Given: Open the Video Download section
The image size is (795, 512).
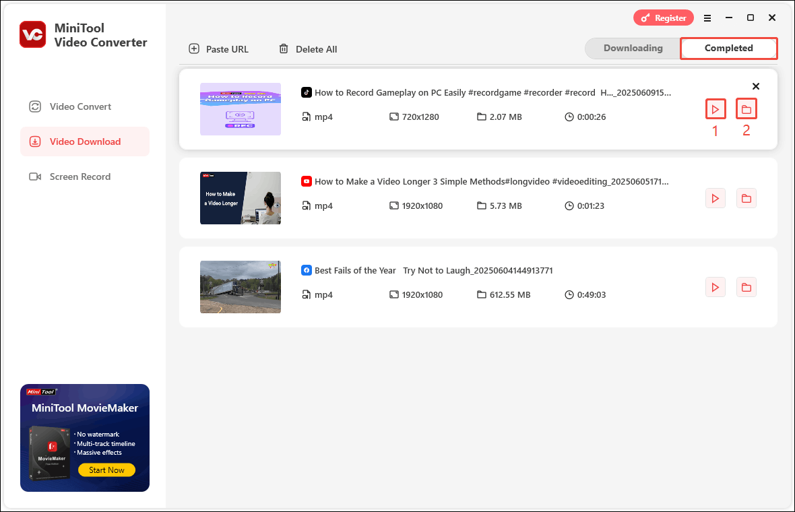Looking at the screenshot, I should pos(85,141).
